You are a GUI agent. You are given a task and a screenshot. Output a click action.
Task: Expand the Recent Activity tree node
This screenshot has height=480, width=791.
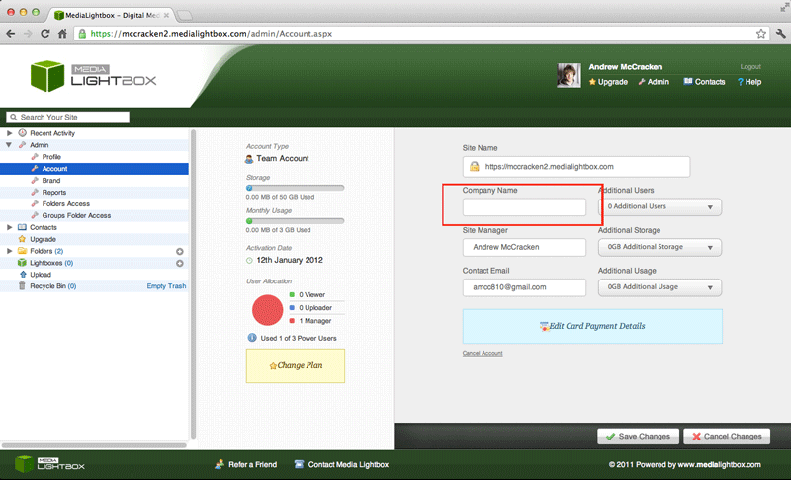pyautogui.click(x=10, y=133)
